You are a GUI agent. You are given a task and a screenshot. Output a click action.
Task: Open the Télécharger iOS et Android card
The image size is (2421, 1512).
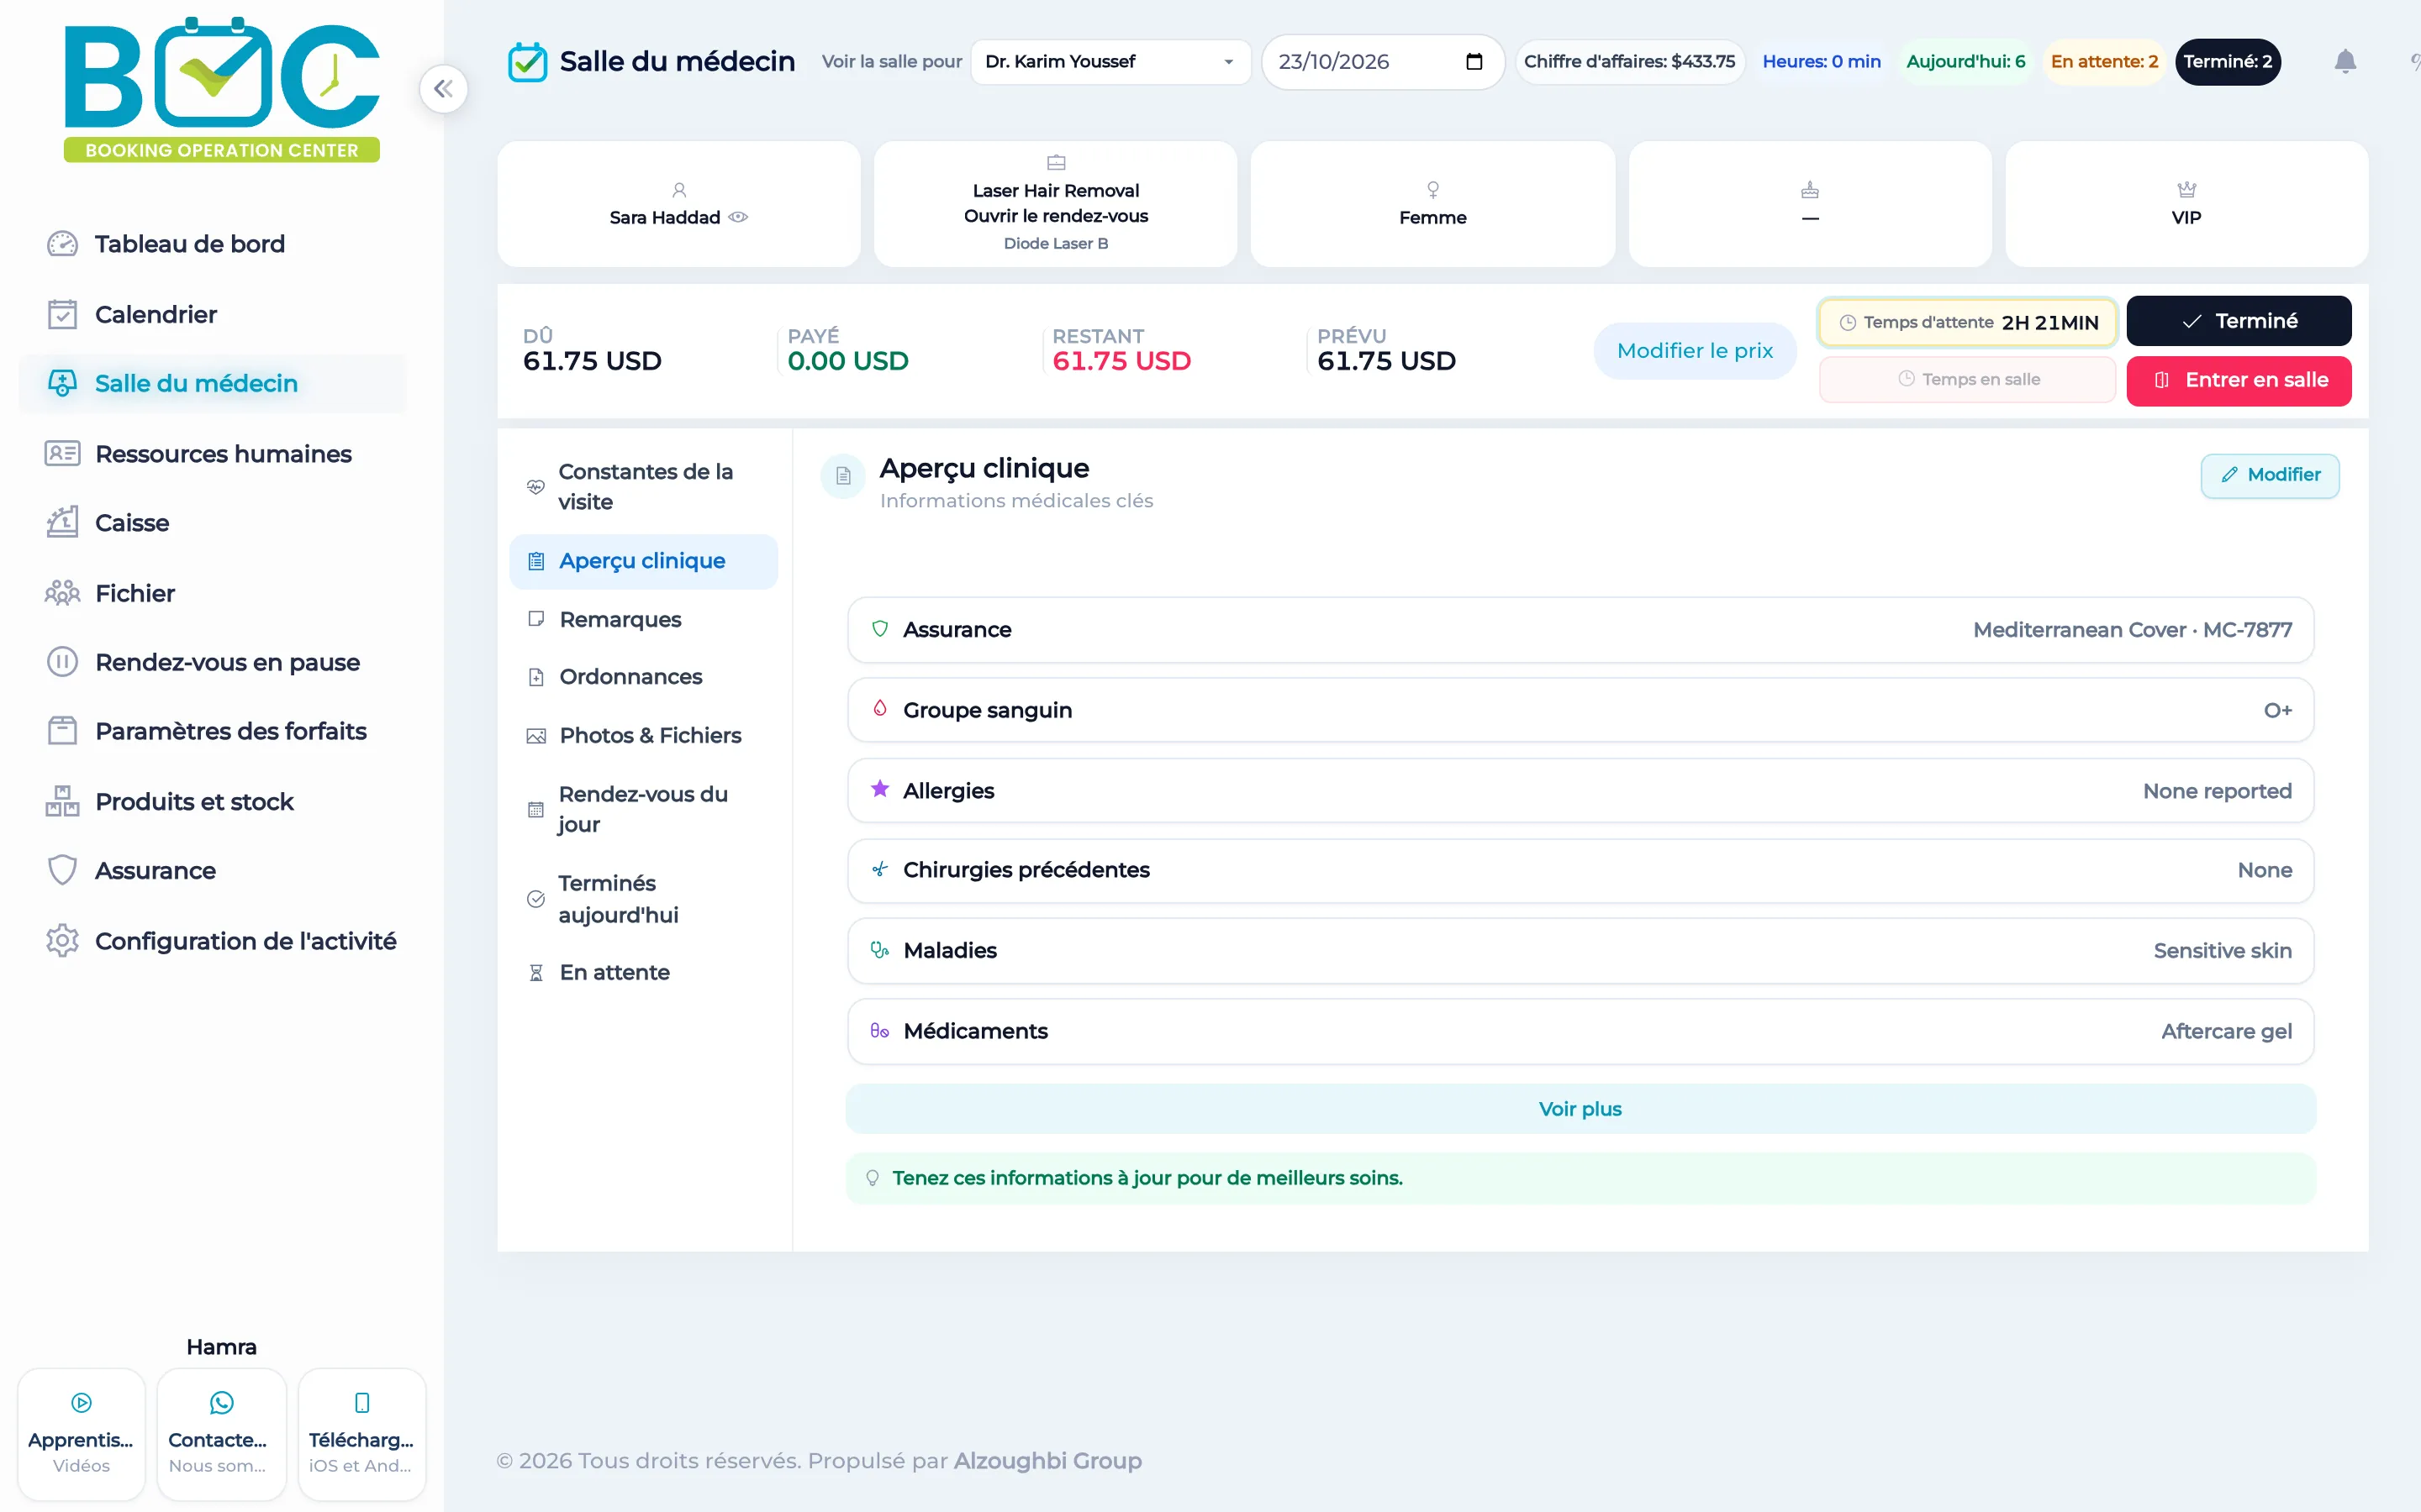361,1434
